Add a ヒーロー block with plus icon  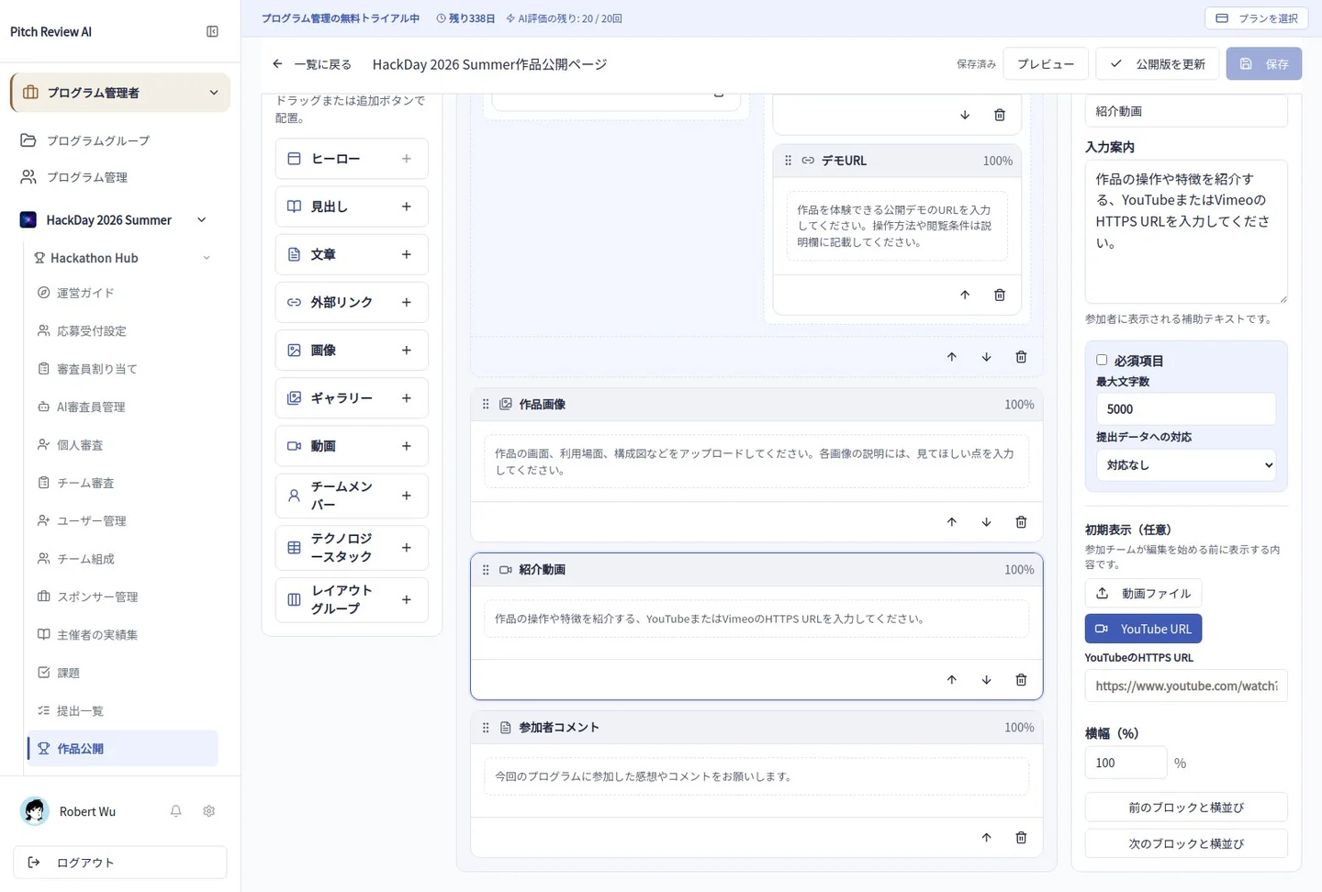[407, 159]
